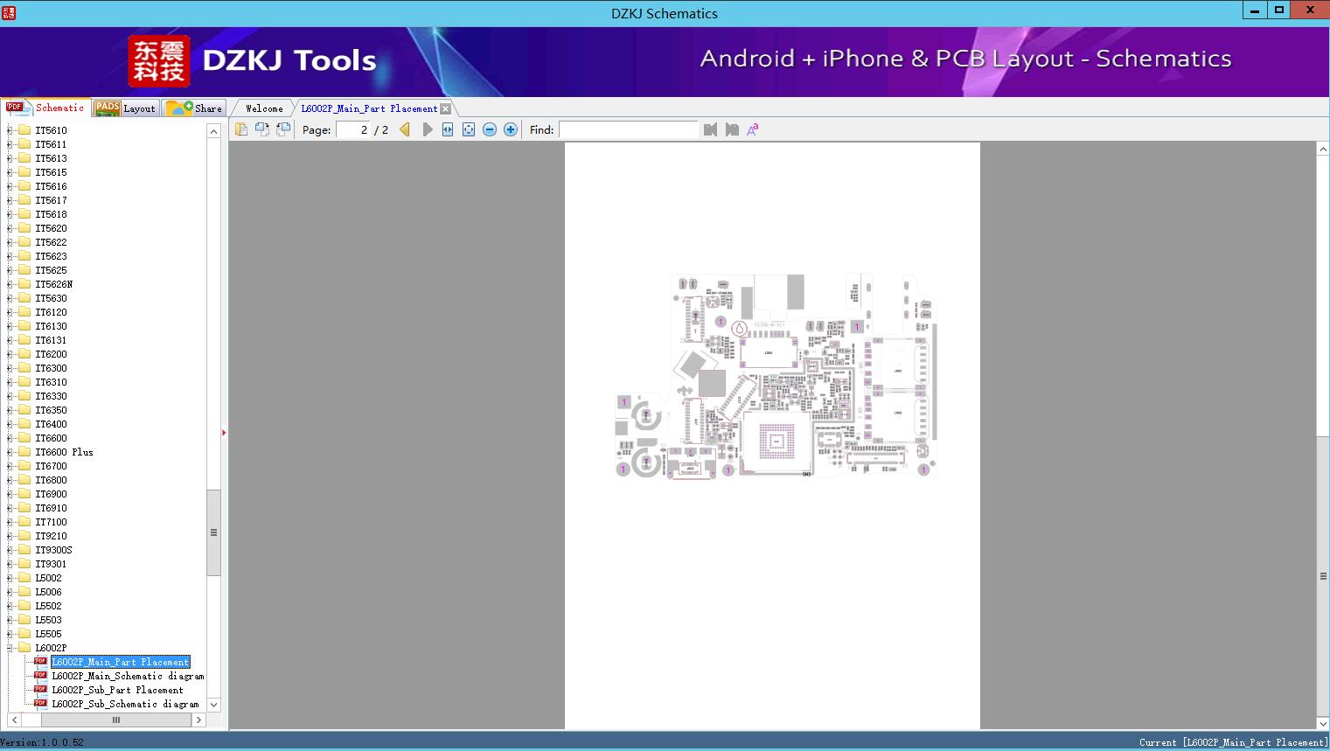Click the Find text input field

pos(628,129)
